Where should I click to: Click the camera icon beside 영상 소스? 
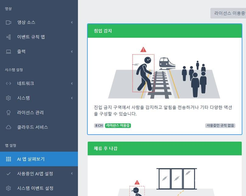click(8, 22)
